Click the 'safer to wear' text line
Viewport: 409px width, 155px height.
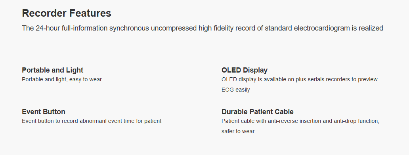[x=238, y=132]
